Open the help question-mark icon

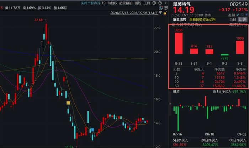tap(160, 3)
